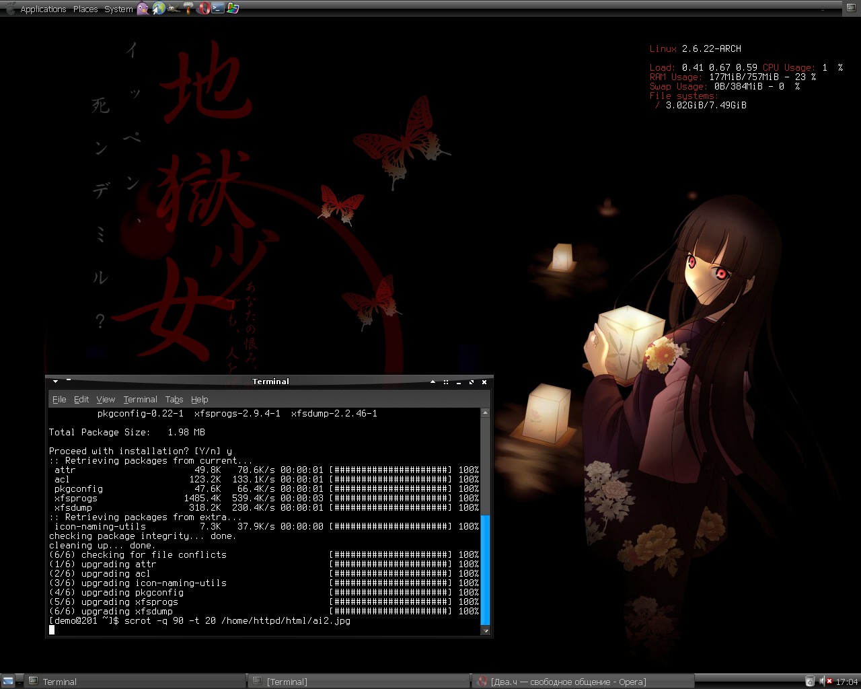Click the red X tray icon
Viewport: 861px width, 689px height.
(829, 682)
